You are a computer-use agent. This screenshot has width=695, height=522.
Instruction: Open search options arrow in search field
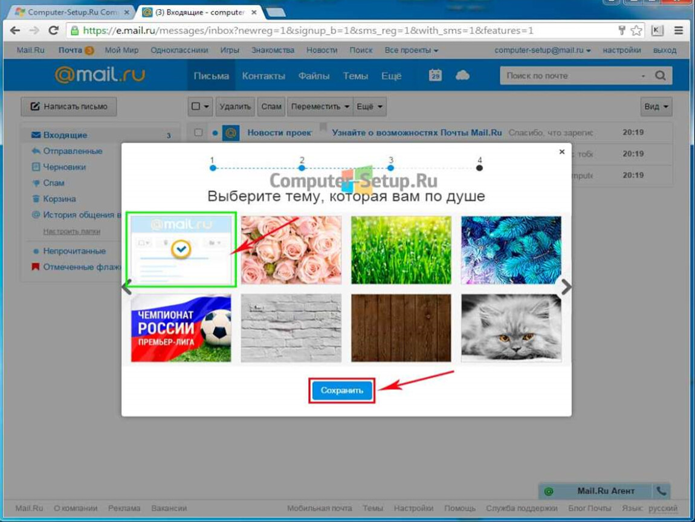click(643, 76)
